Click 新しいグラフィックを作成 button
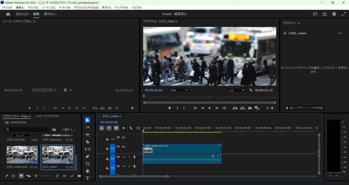The width and height of the screenshot is (349, 185). click(x=303, y=108)
